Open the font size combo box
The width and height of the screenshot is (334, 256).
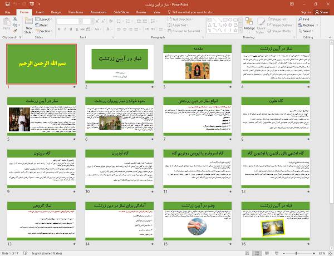88,21
